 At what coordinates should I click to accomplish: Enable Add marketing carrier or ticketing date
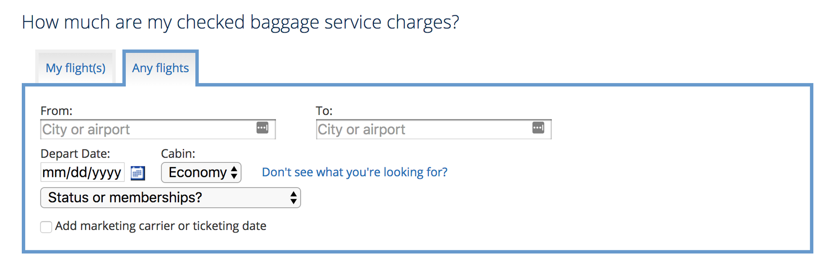46,226
